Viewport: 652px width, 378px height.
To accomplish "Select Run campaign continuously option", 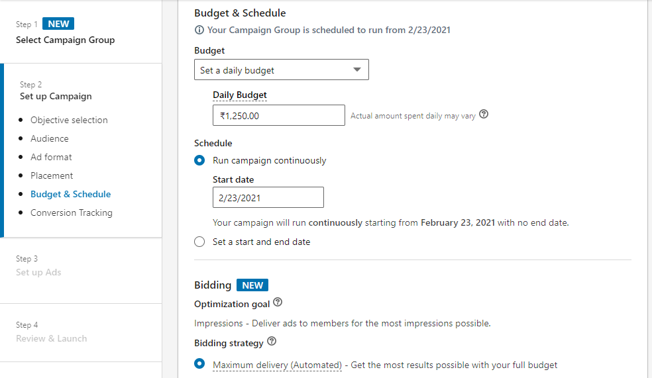I will point(199,160).
